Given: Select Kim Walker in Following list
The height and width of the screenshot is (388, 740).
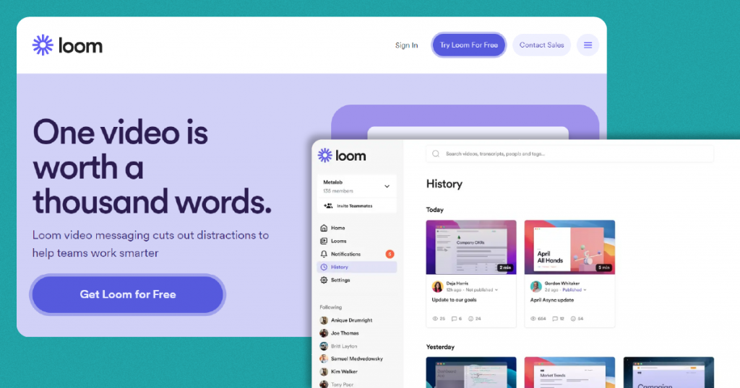Looking at the screenshot, I should (x=344, y=372).
